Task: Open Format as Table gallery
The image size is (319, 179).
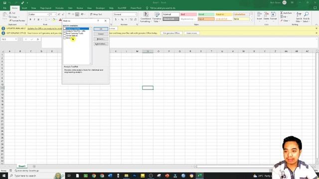Action: [157, 17]
